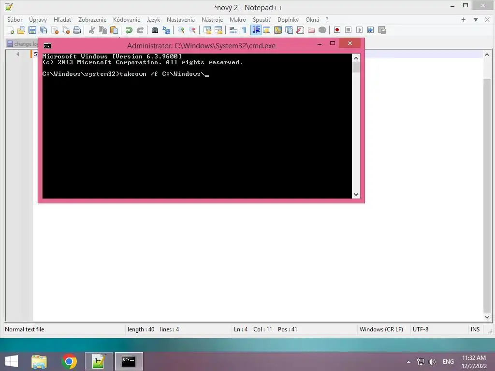495x371 pixels.
Task: Open the Nástroje menu
Action: tap(212, 19)
